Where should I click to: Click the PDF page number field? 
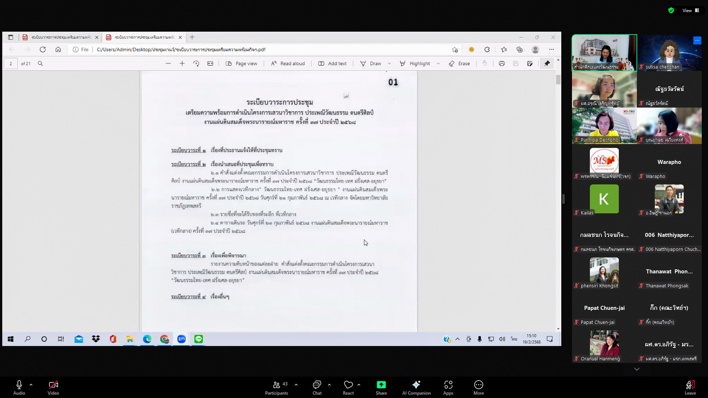pyautogui.click(x=10, y=64)
